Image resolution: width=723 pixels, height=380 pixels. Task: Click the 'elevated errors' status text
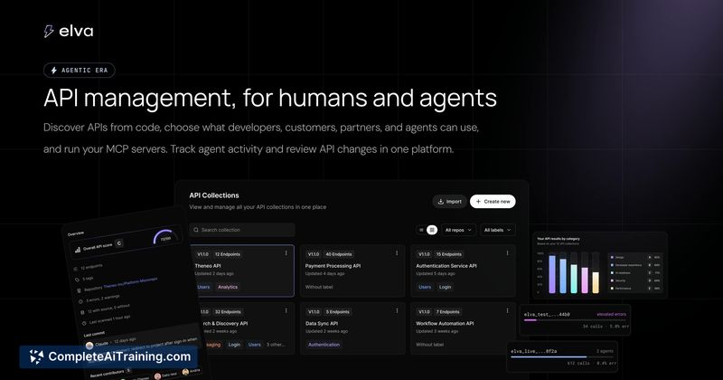coord(612,314)
